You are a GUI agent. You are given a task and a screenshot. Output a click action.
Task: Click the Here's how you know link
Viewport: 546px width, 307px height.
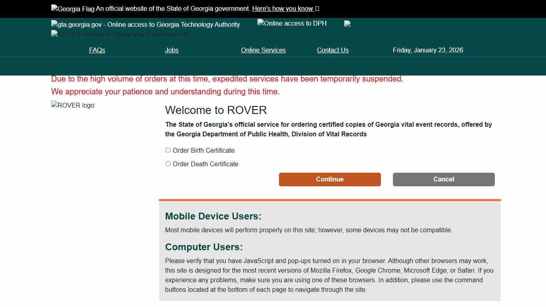pos(283,8)
